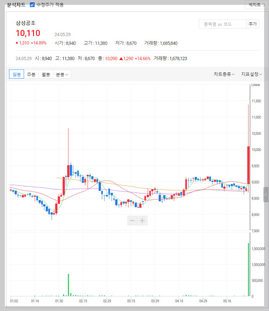Open the 차트종류 dropdown
Image resolution: width=269 pixels, height=311 pixels.
click(224, 74)
